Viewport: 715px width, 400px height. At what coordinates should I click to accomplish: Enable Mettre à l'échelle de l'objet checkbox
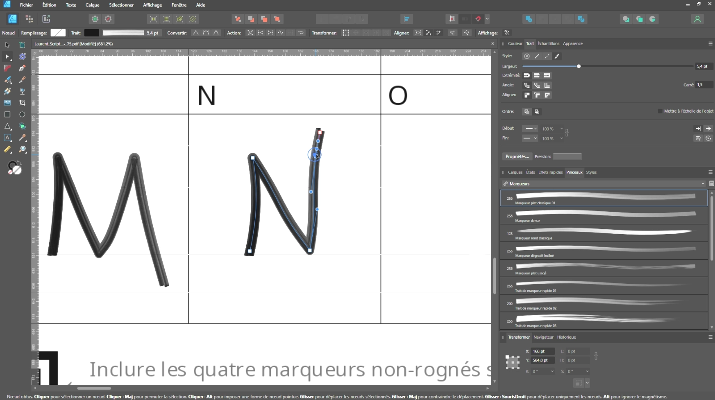coord(660,111)
